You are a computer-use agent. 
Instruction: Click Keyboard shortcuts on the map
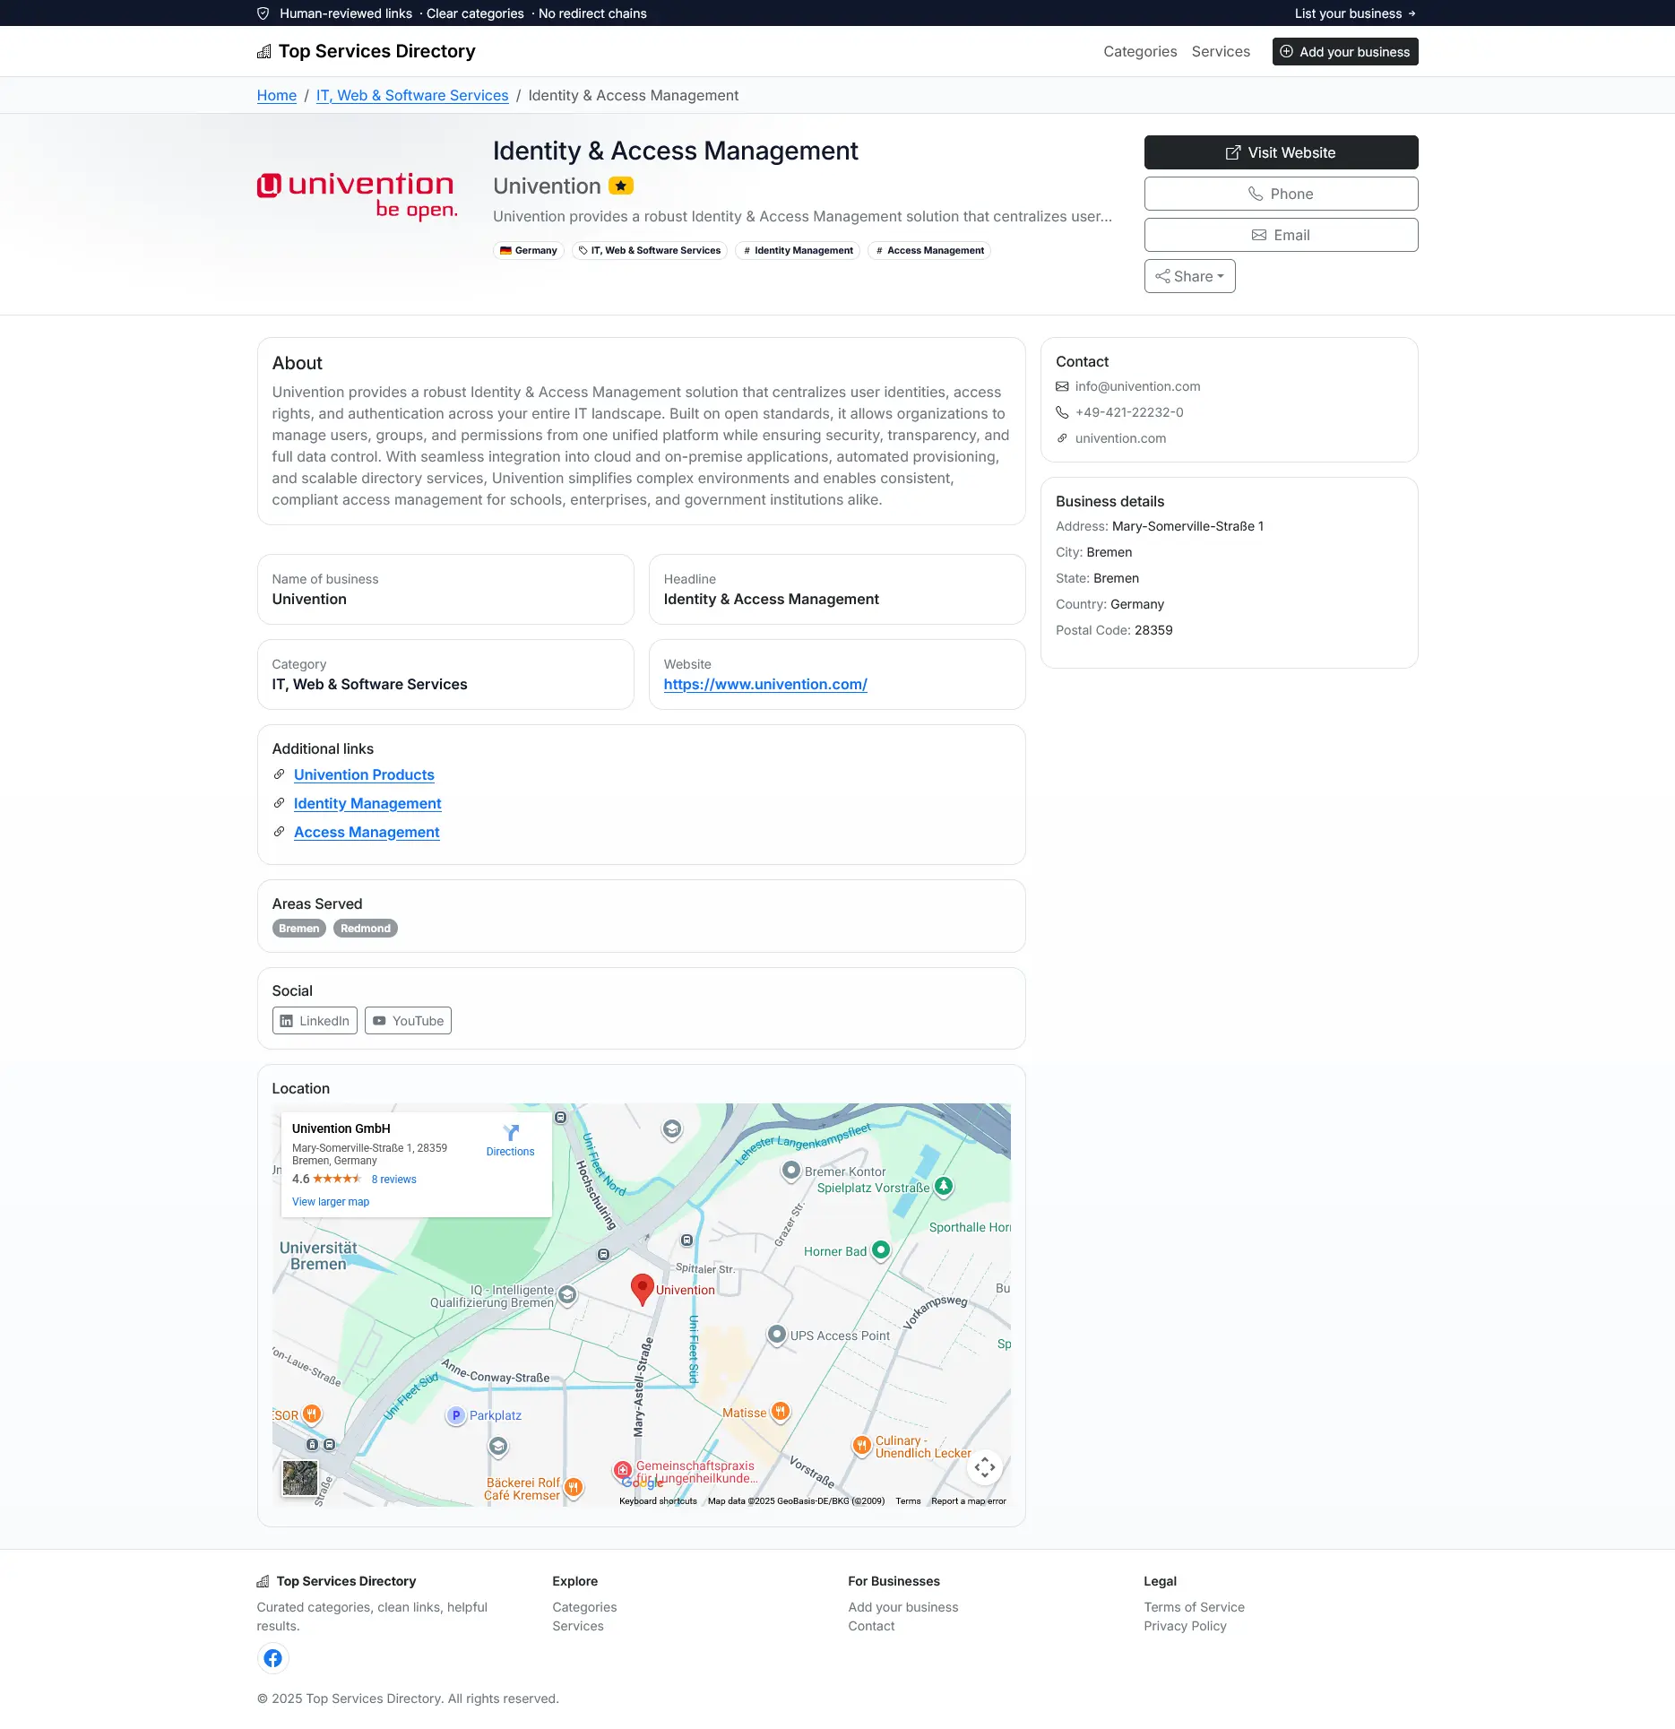click(x=658, y=1501)
